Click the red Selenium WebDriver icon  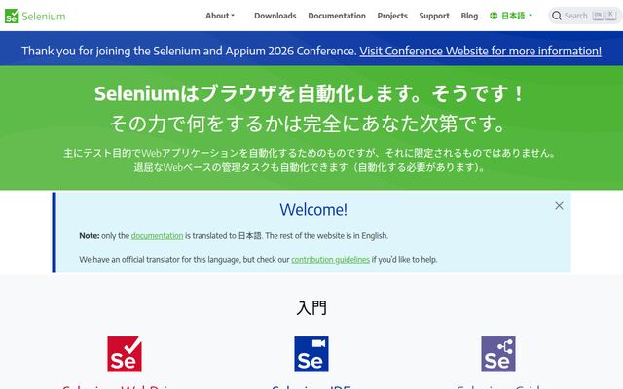coord(125,354)
